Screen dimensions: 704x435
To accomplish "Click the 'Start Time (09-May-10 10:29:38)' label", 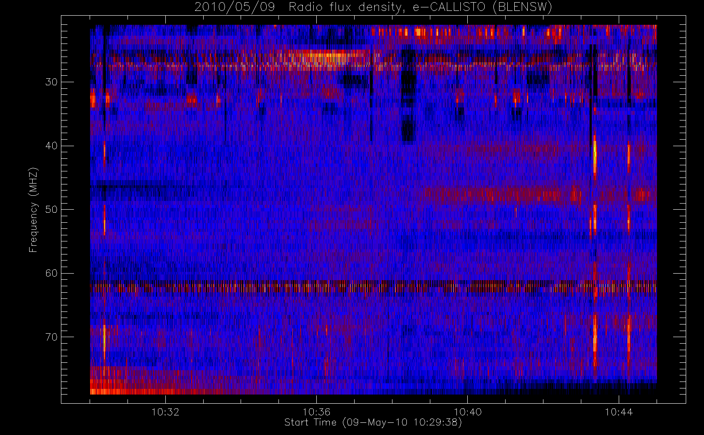I will click(373, 422).
